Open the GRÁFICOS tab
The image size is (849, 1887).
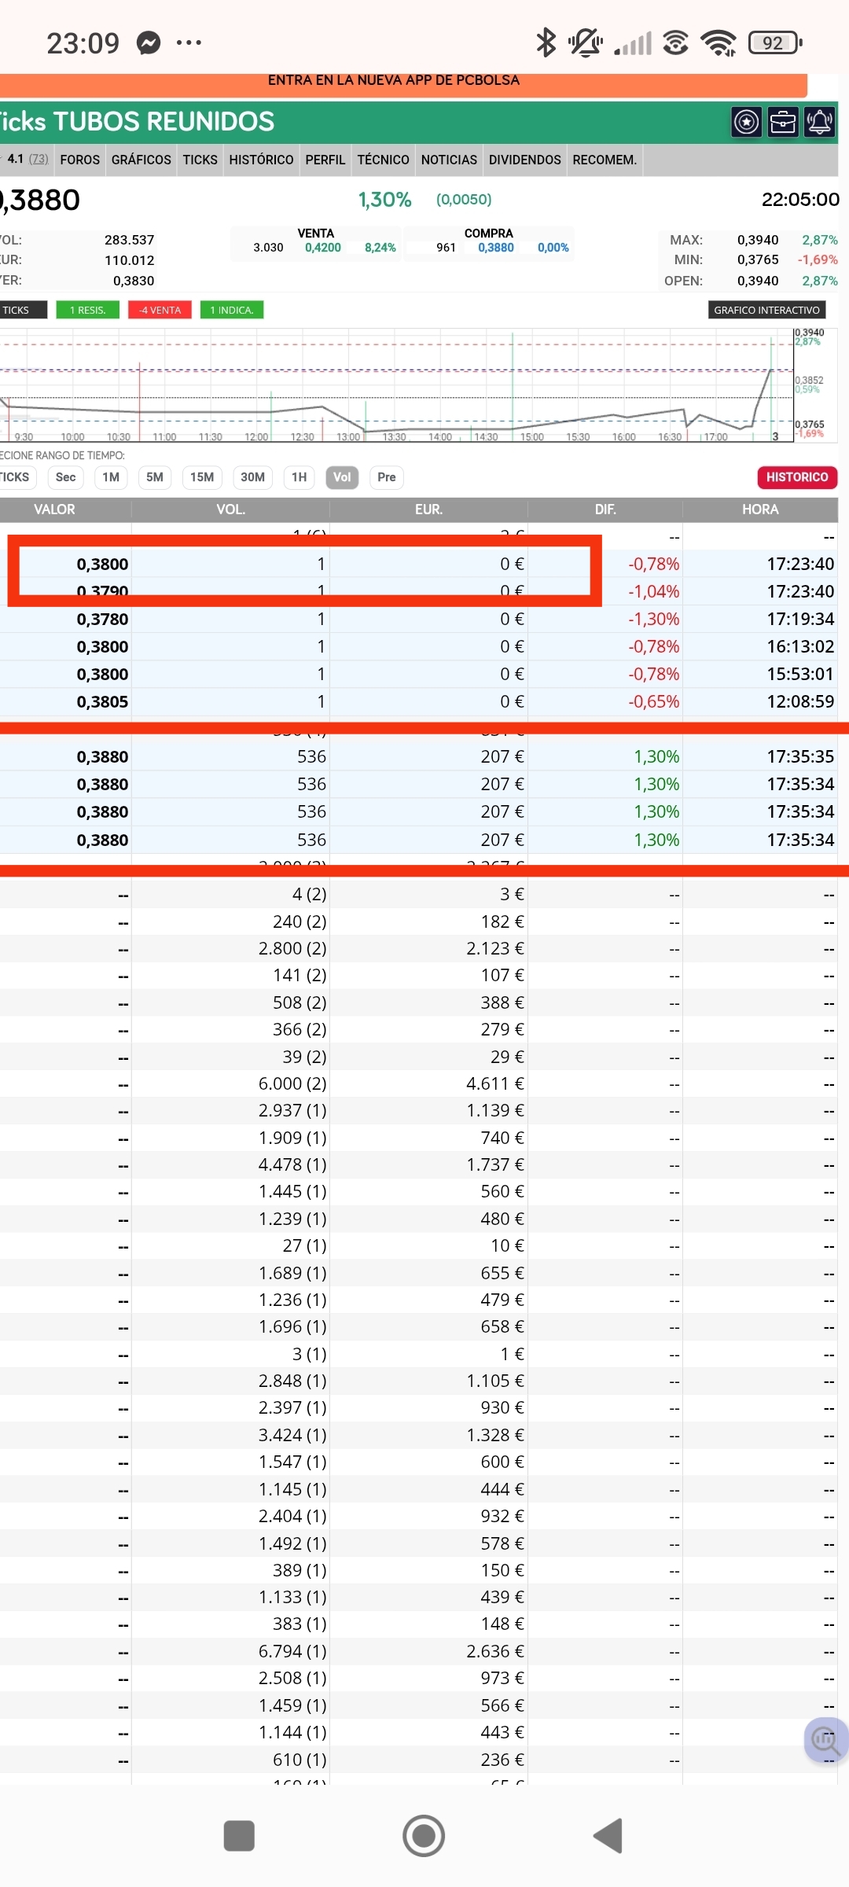tap(141, 160)
